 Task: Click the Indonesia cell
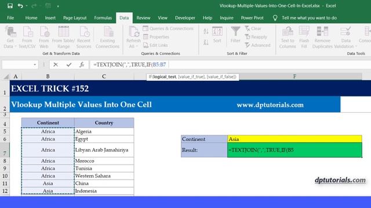pos(104,191)
